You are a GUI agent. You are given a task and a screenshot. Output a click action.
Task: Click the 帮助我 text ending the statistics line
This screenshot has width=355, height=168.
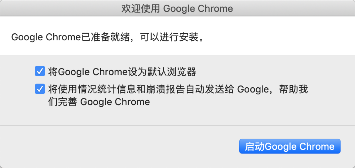(x=297, y=89)
